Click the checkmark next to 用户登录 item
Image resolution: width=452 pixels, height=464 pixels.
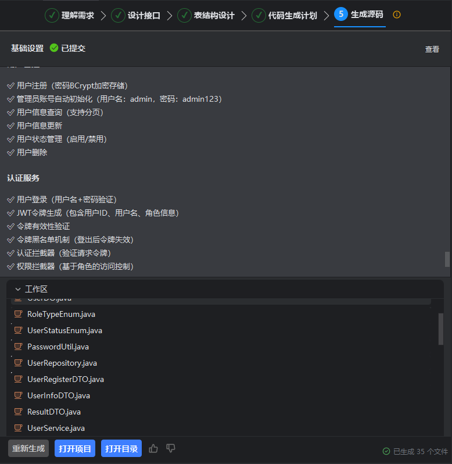click(10, 199)
